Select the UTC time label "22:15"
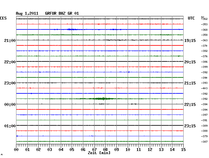The width and height of the screenshot is (209, 158). [190, 105]
